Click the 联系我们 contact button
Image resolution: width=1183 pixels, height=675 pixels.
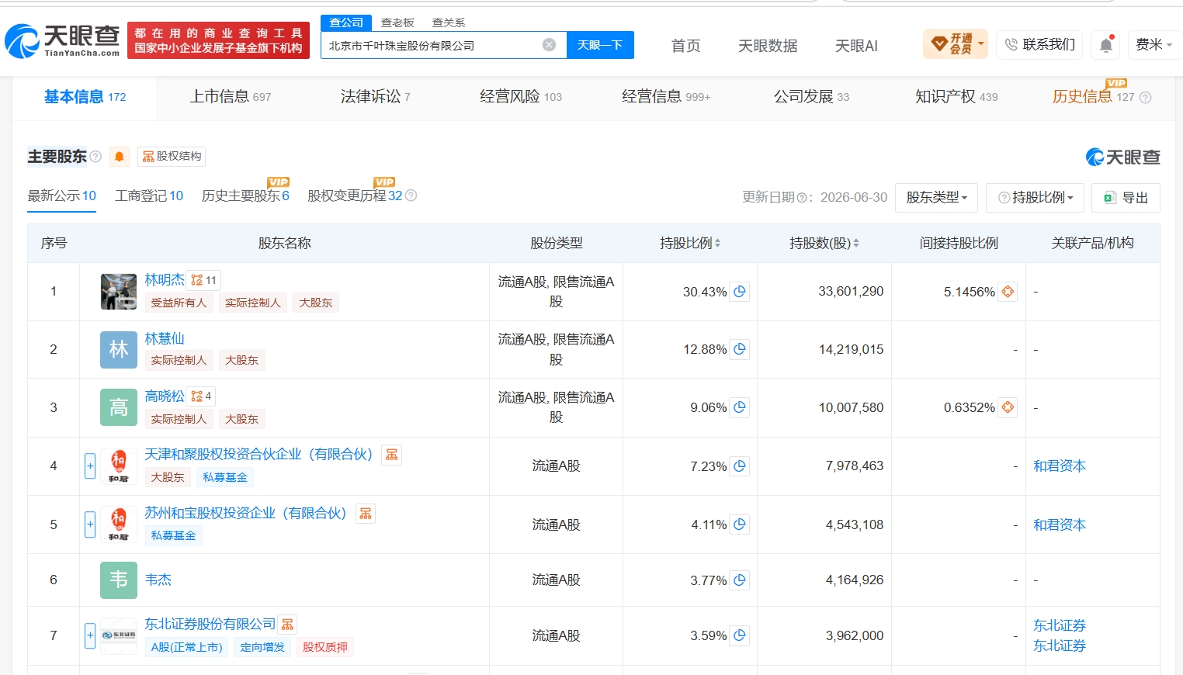(1041, 45)
